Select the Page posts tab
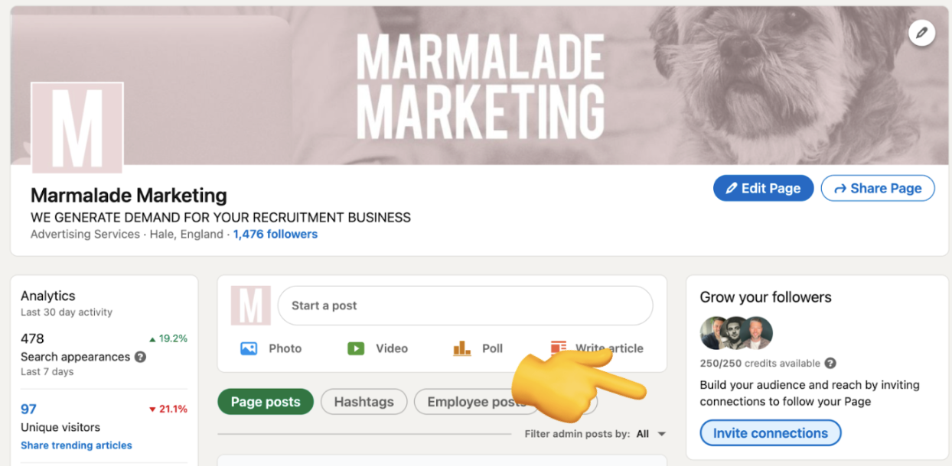The width and height of the screenshot is (952, 466). [x=266, y=402]
